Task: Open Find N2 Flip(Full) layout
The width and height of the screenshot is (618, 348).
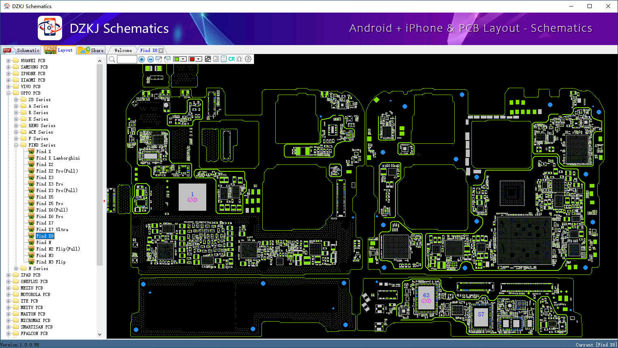Action: [x=58, y=249]
